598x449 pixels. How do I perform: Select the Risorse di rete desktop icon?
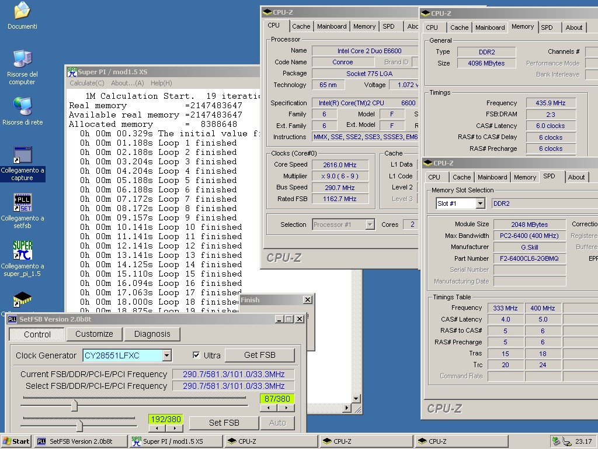pyautogui.click(x=22, y=106)
